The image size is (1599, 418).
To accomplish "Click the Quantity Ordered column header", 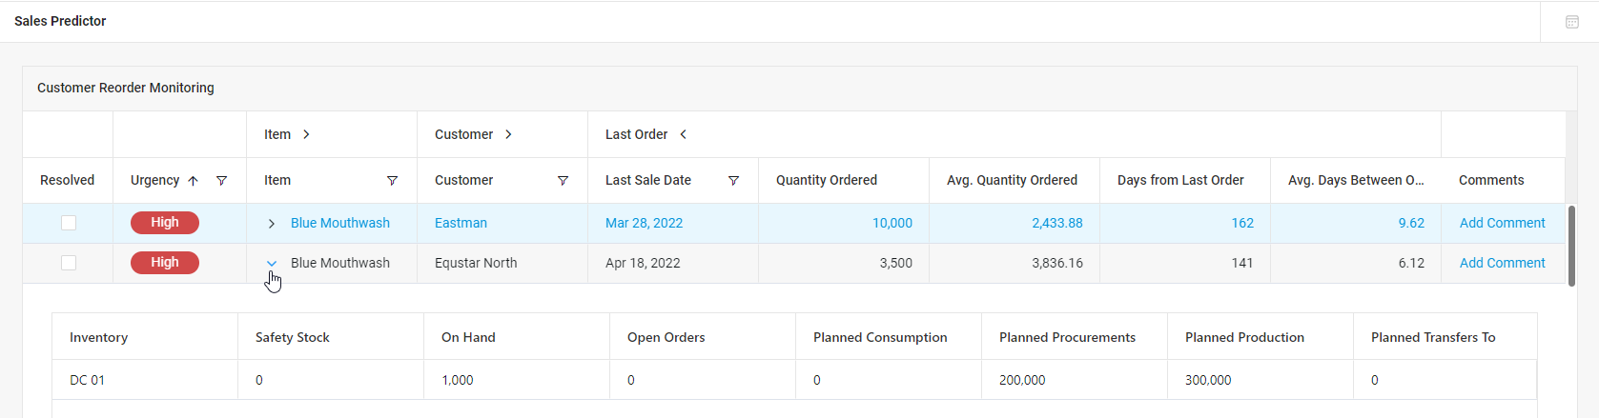I will tap(826, 180).
